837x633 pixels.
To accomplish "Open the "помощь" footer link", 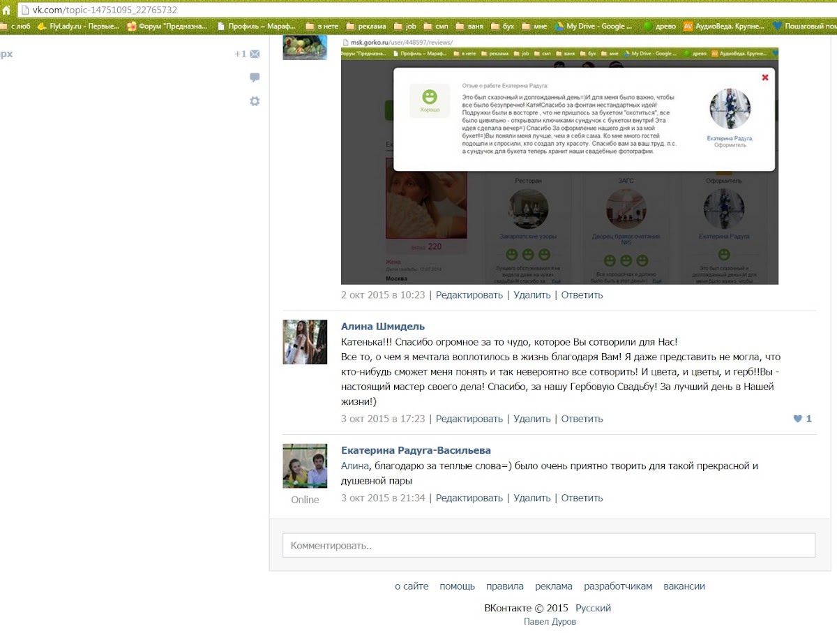I will click(458, 586).
